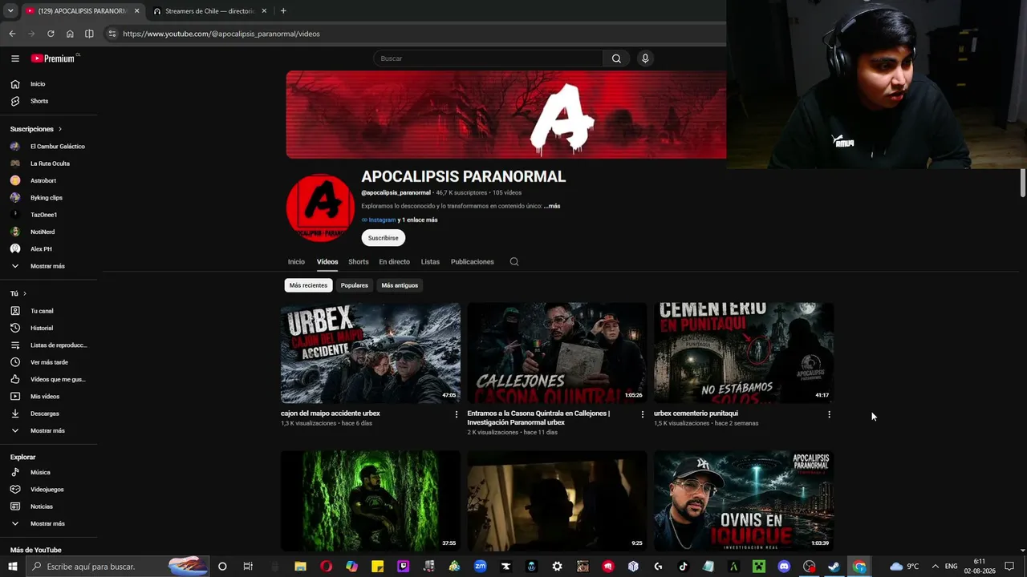Screen dimensions: 1027x577
Task: Start voice search with the microphone icon
Action: click(x=645, y=59)
